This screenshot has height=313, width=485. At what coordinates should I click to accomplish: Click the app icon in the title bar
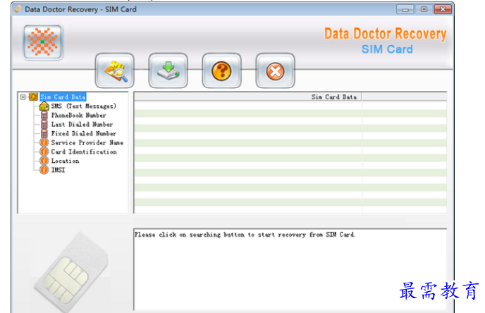[18, 9]
